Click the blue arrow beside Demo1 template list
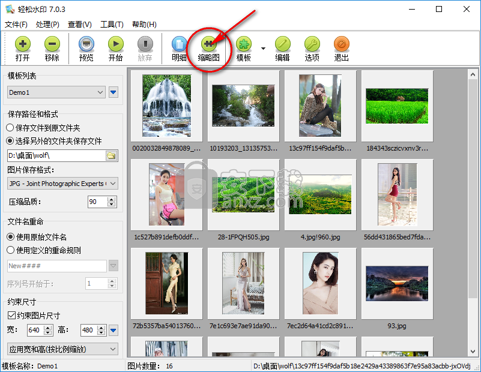Viewport: 481px width, 372px height. coord(113,92)
